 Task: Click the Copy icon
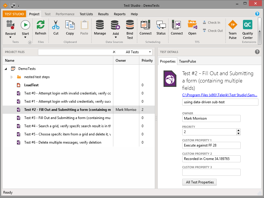point(70,25)
